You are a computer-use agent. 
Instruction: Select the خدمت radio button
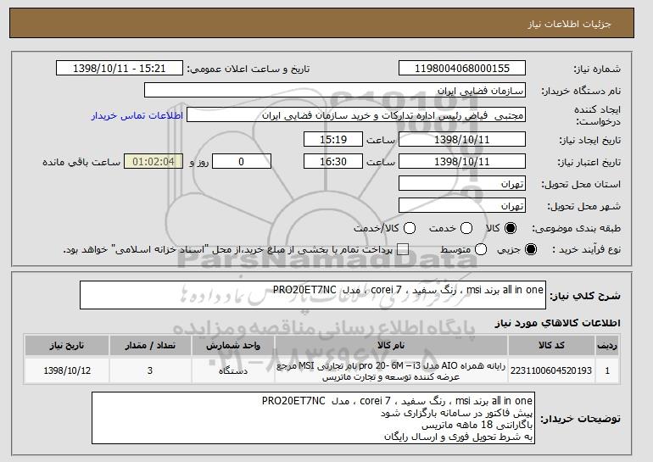[466, 228]
